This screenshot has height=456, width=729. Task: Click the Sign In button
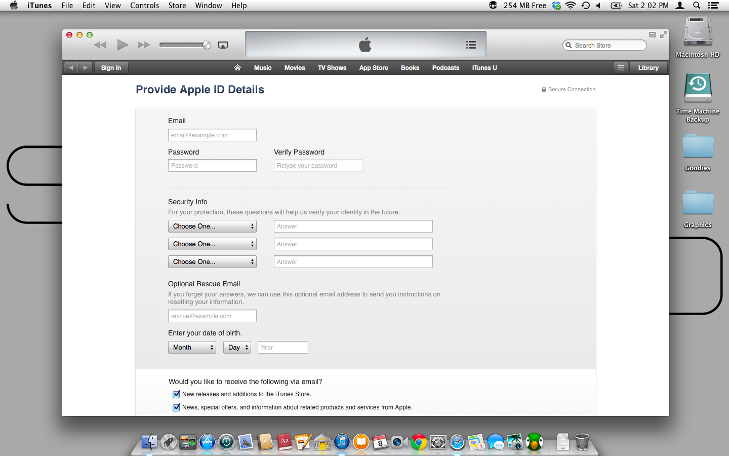point(111,67)
